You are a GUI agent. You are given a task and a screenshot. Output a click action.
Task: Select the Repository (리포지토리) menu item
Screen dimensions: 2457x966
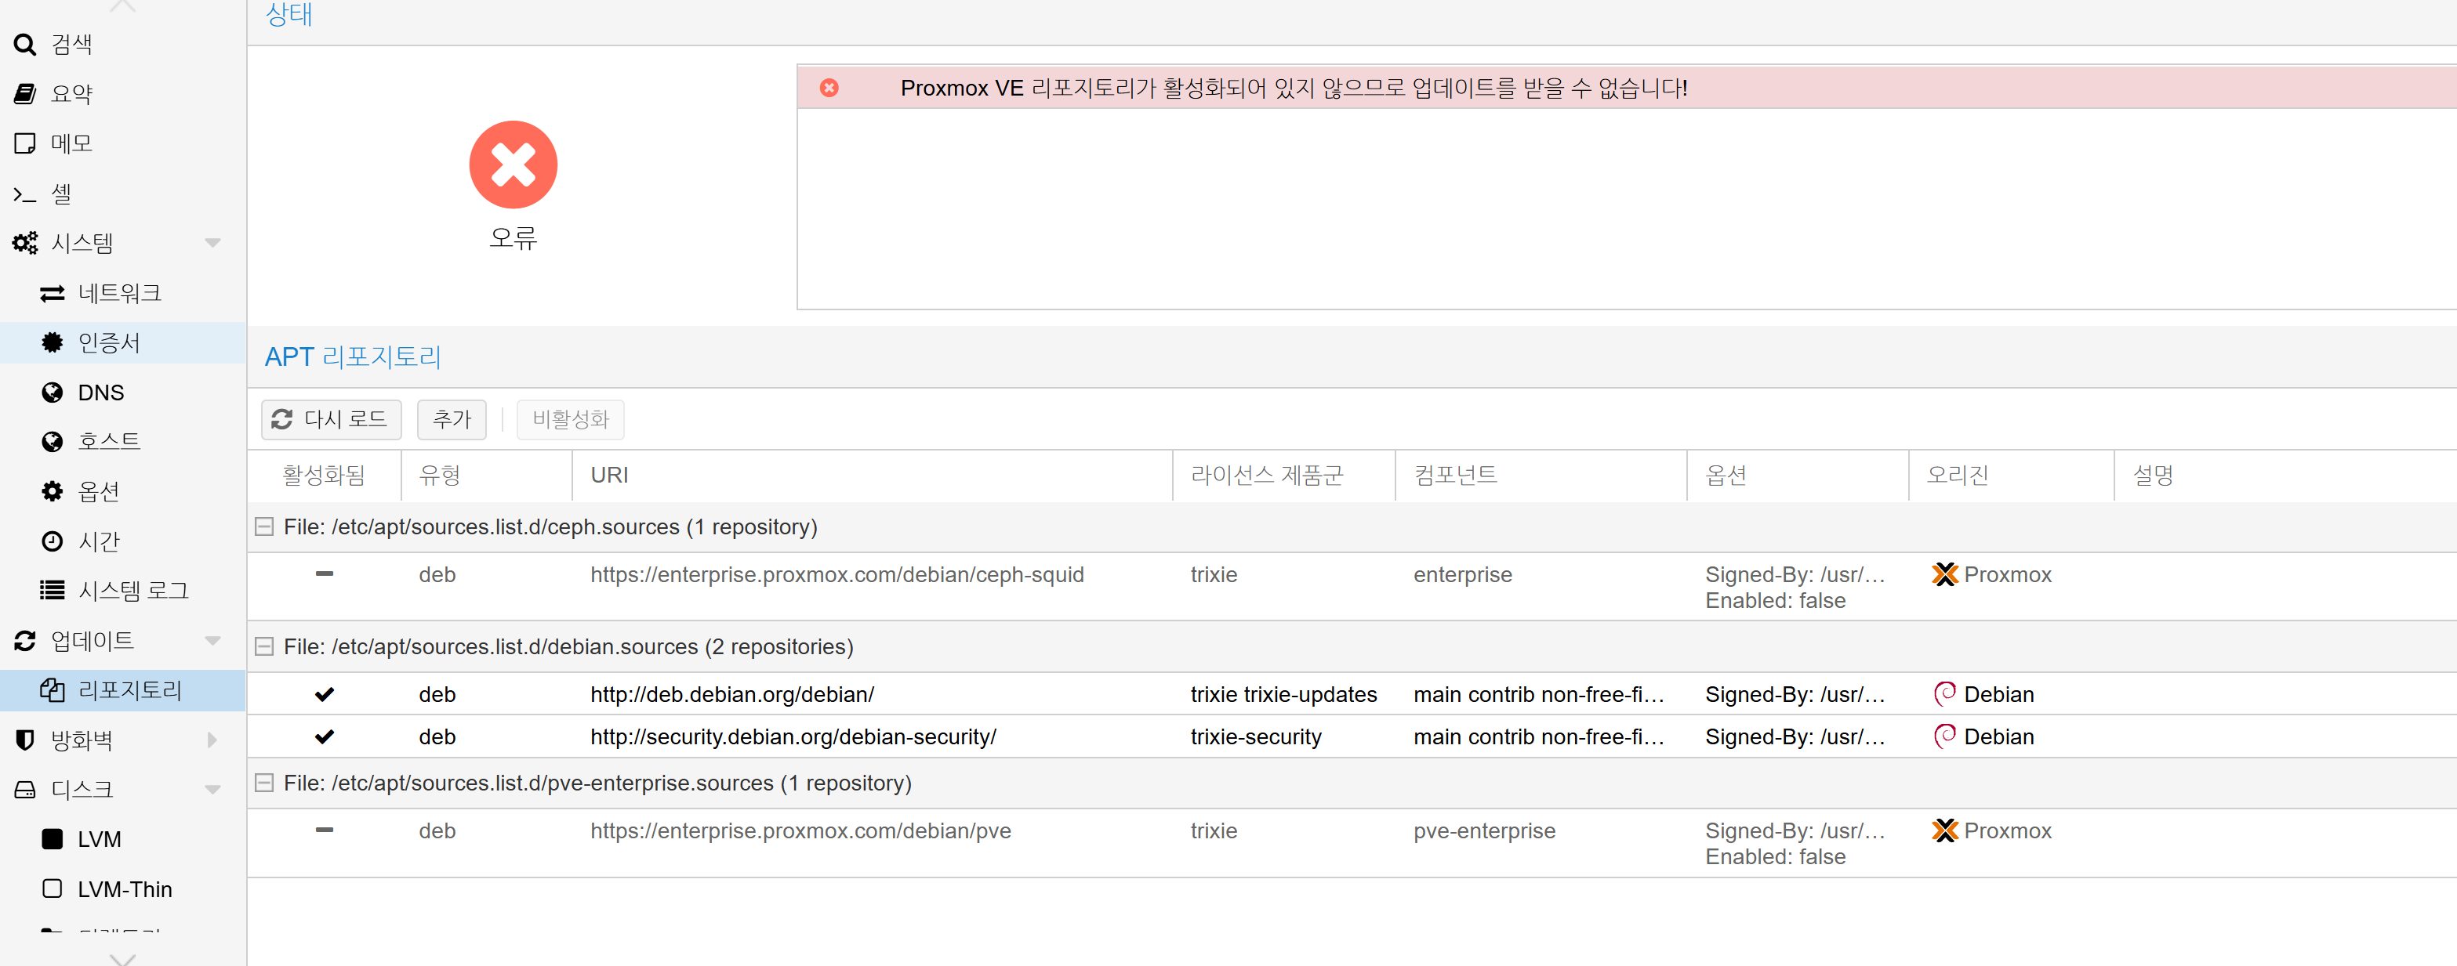(x=129, y=690)
